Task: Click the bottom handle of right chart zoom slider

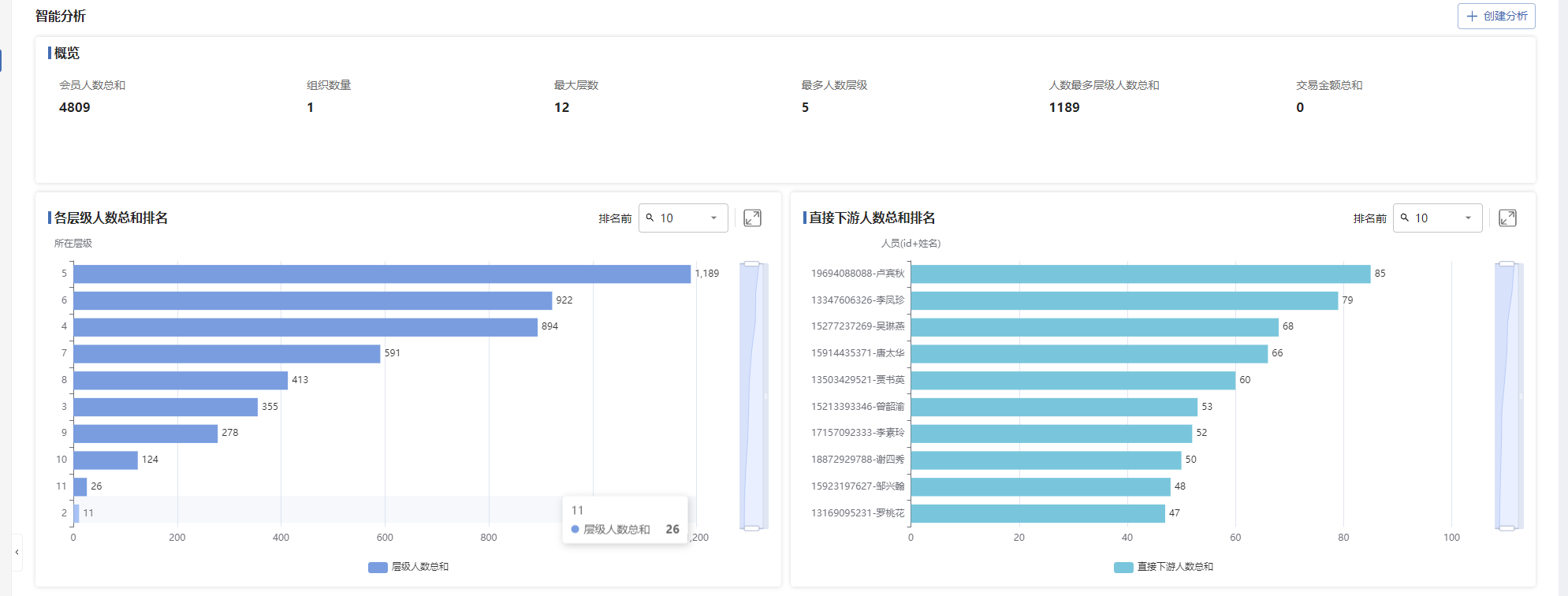Action: tap(1507, 527)
